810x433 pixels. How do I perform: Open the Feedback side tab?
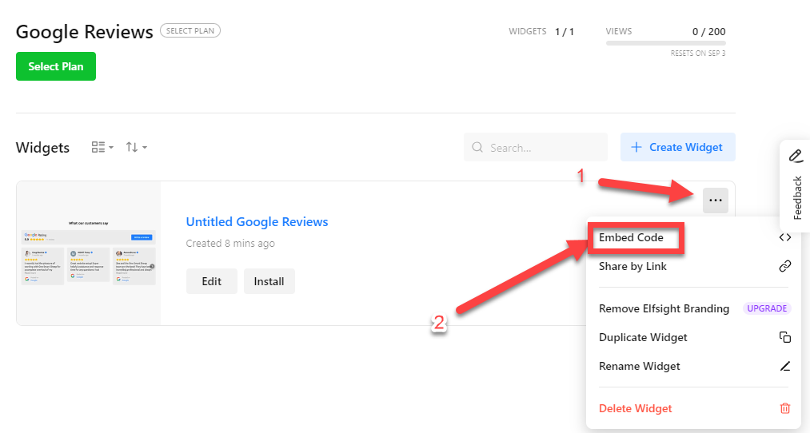[796, 186]
